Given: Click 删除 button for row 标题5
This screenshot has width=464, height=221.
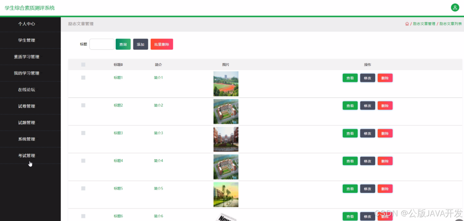Looking at the screenshot, I should click(x=385, y=189).
